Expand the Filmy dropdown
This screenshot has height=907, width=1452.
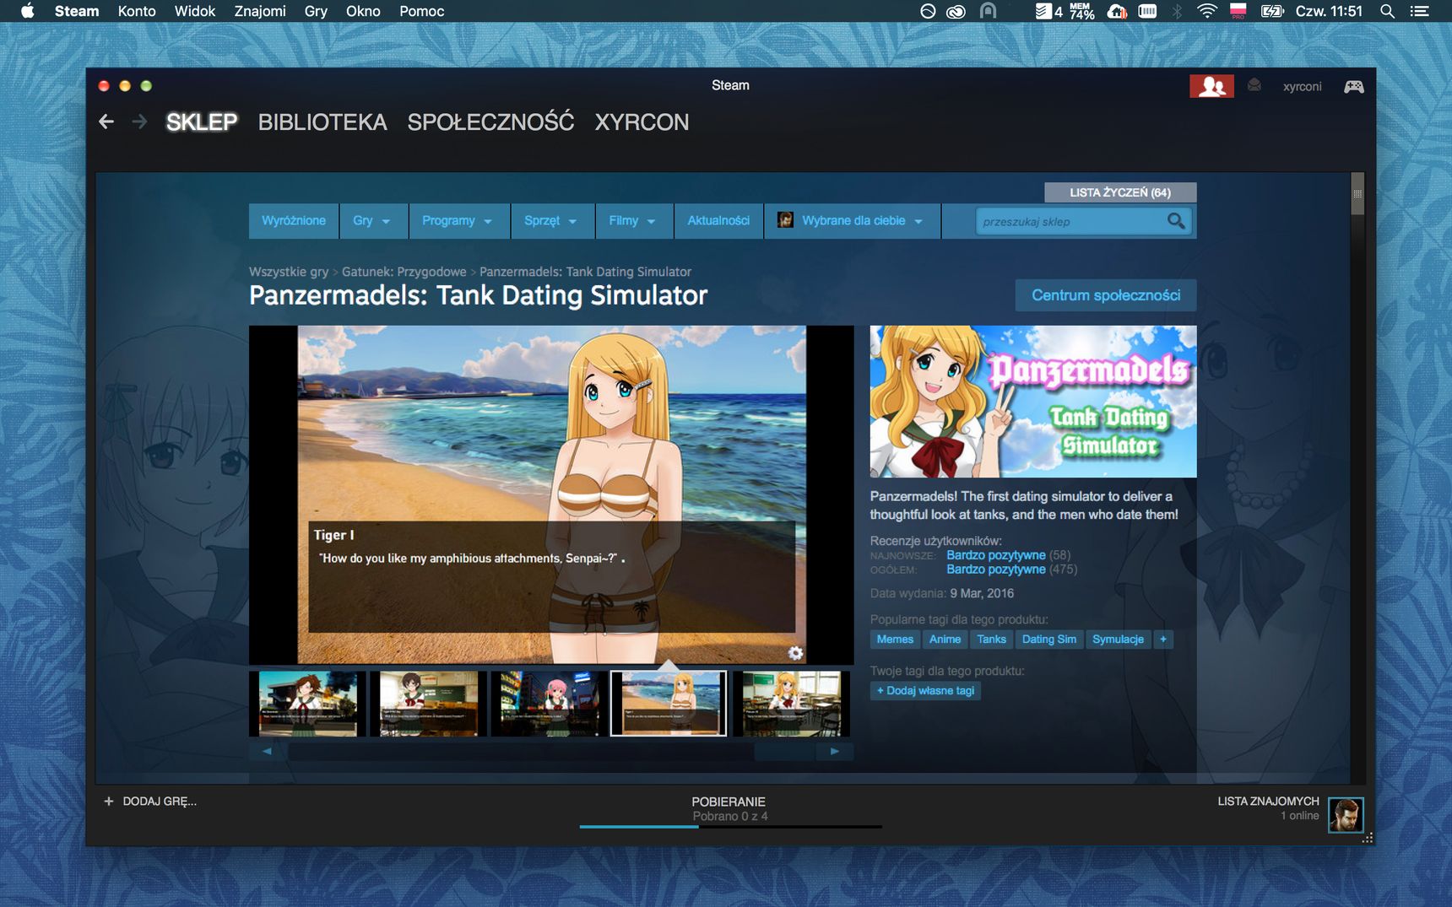coord(632,221)
